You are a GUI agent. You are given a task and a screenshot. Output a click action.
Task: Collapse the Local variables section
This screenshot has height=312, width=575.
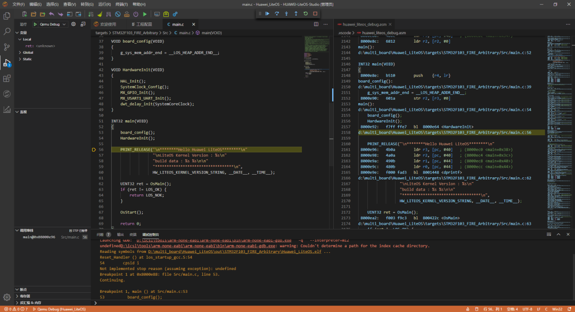click(27, 39)
